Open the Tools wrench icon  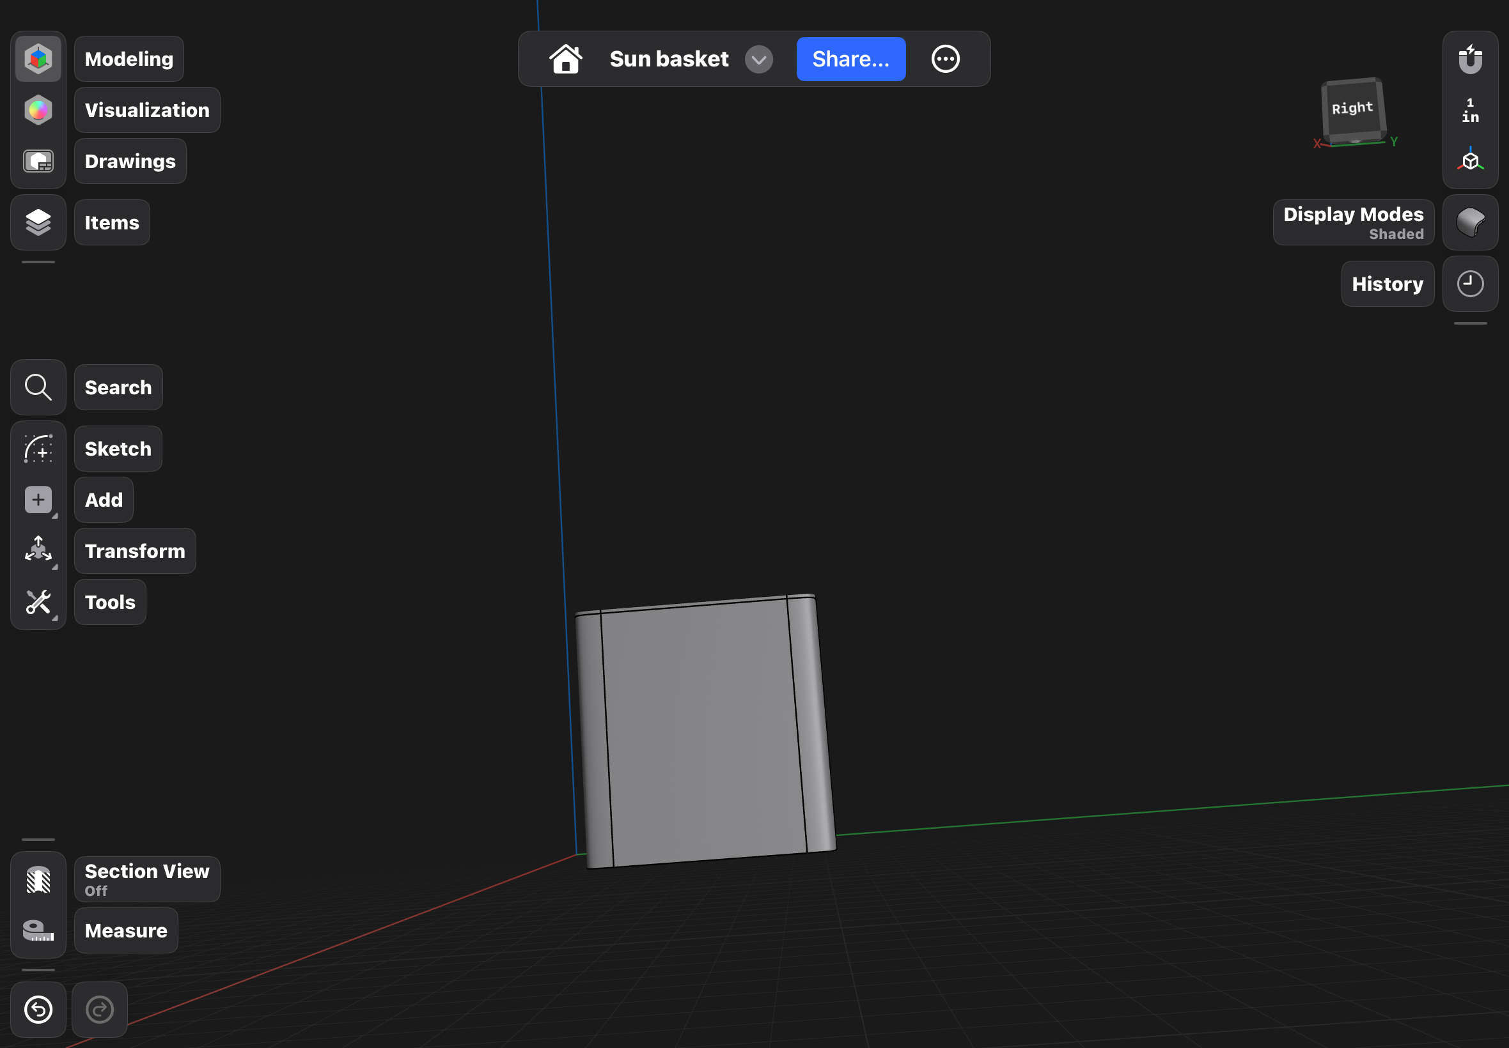[x=38, y=603]
